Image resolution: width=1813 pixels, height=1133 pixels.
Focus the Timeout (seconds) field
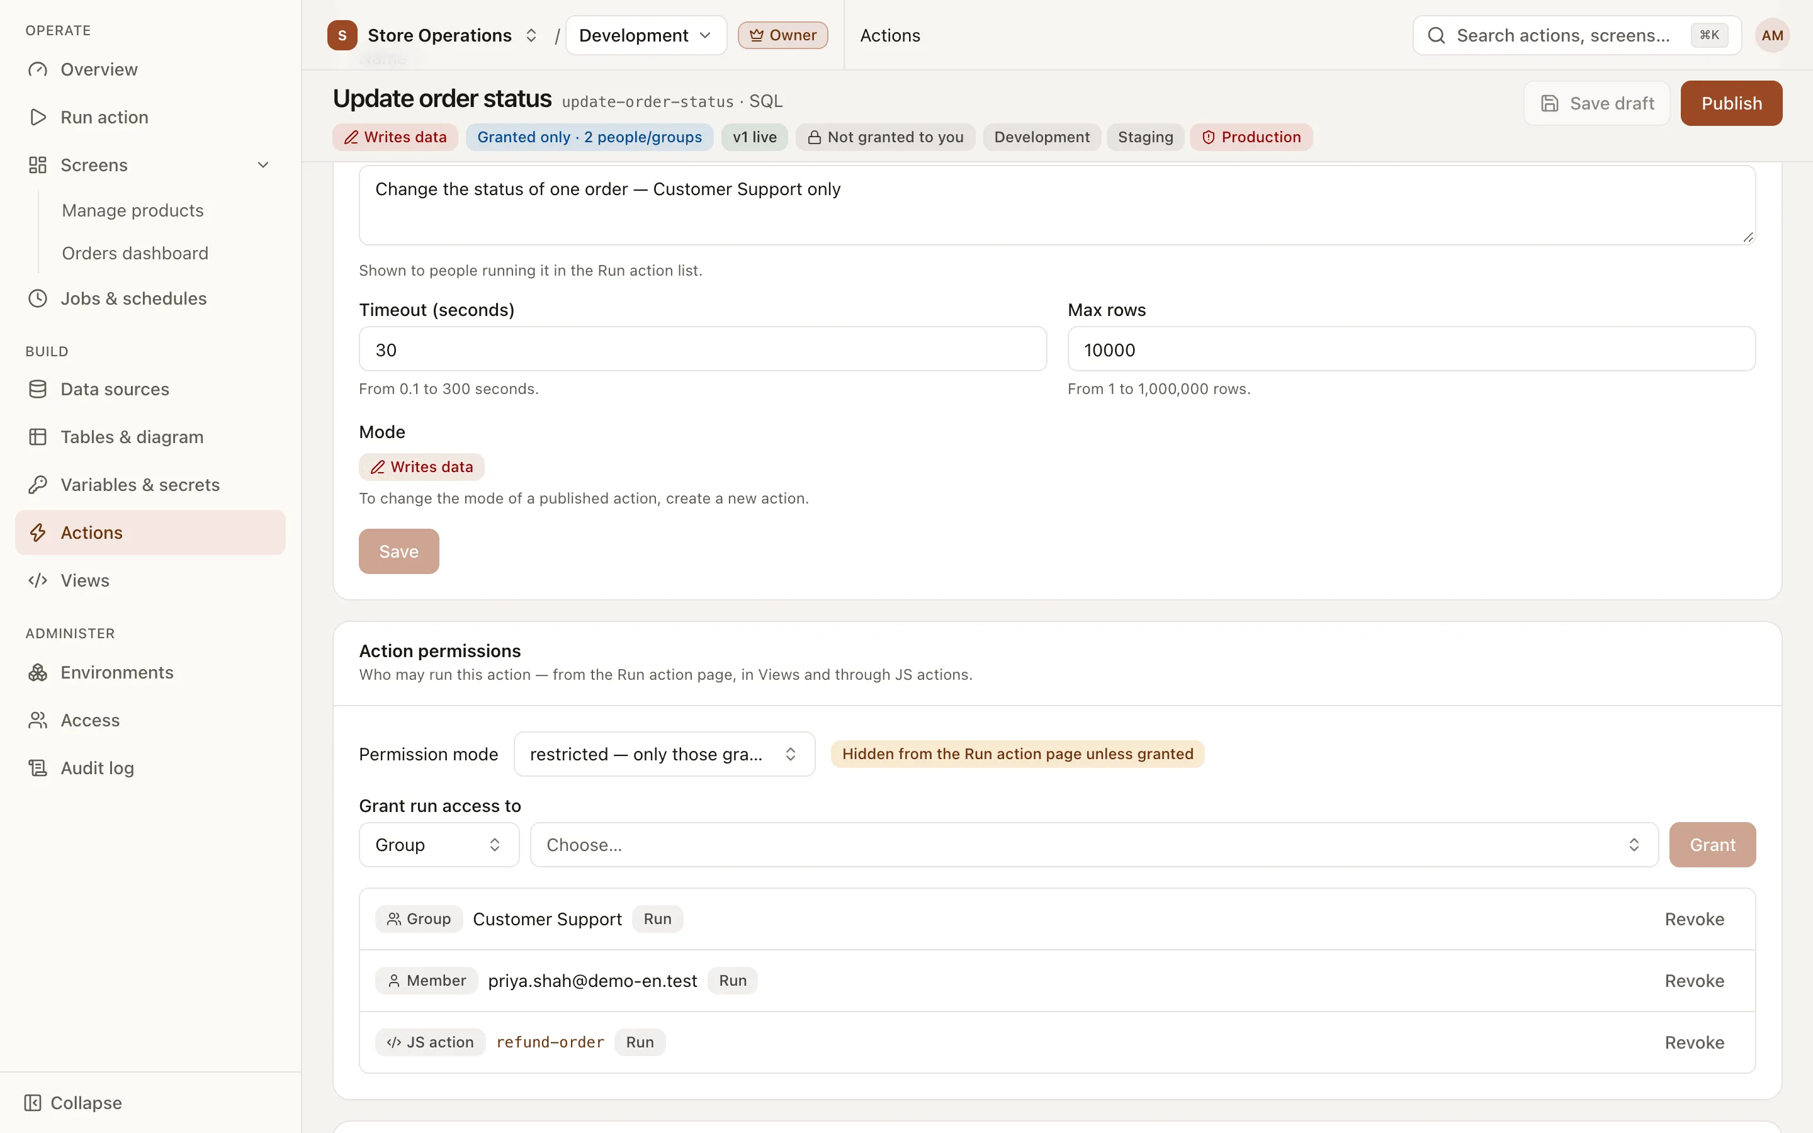point(703,349)
